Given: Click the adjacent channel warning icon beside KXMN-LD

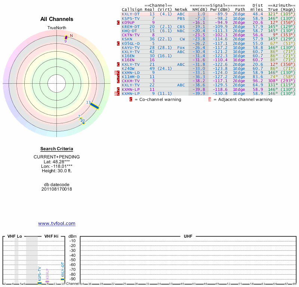Looking at the screenshot, I should click(x=115, y=72).
